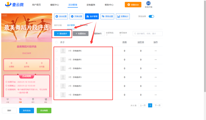Check the select-all checkbox in table header
Viewport: 206px width, 120px height.
56,42
